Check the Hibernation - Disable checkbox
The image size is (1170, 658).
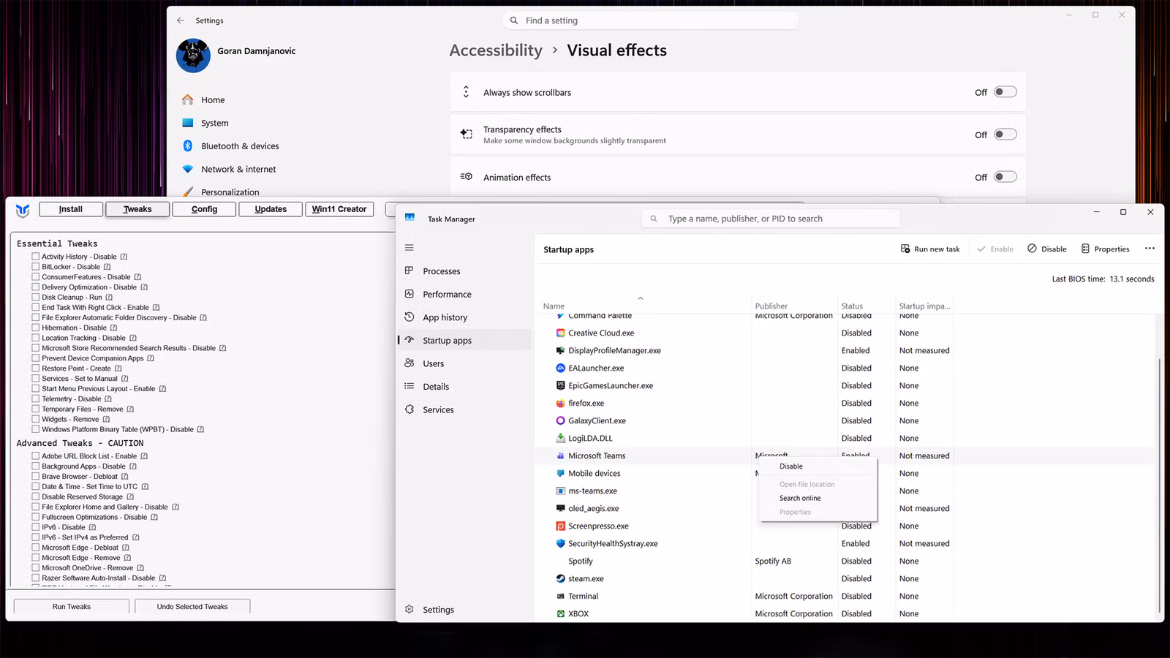[35, 328]
